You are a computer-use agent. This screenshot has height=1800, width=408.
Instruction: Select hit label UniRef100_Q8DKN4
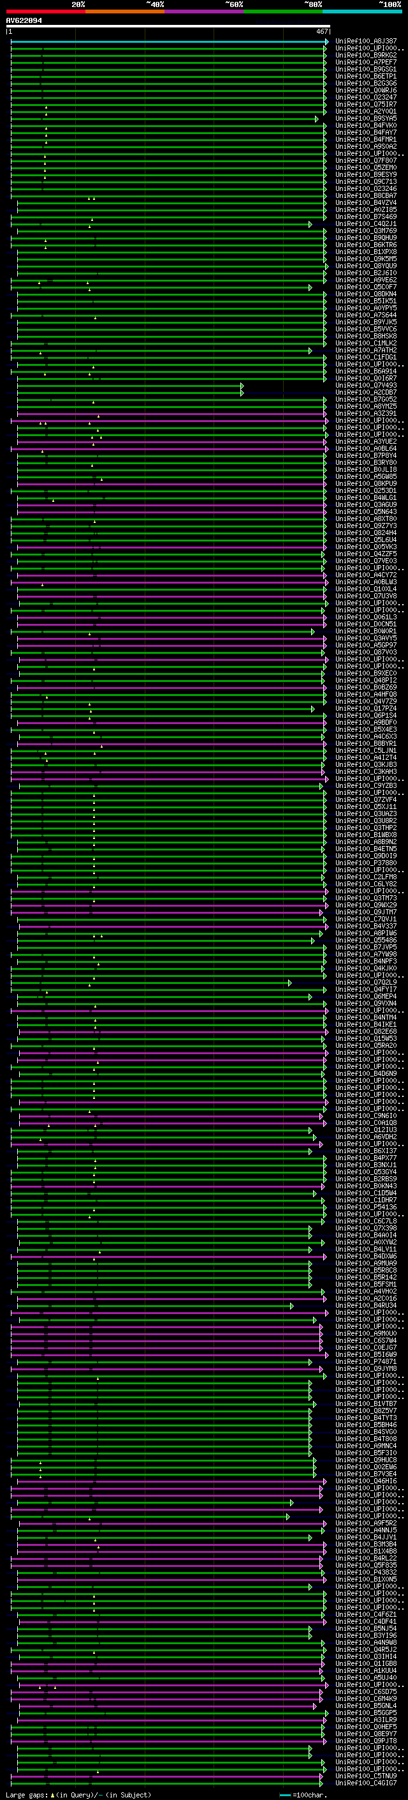click(x=366, y=294)
